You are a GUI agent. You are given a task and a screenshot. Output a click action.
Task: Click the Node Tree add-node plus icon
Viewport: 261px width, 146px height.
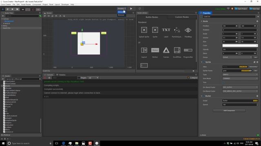pos(3,16)
